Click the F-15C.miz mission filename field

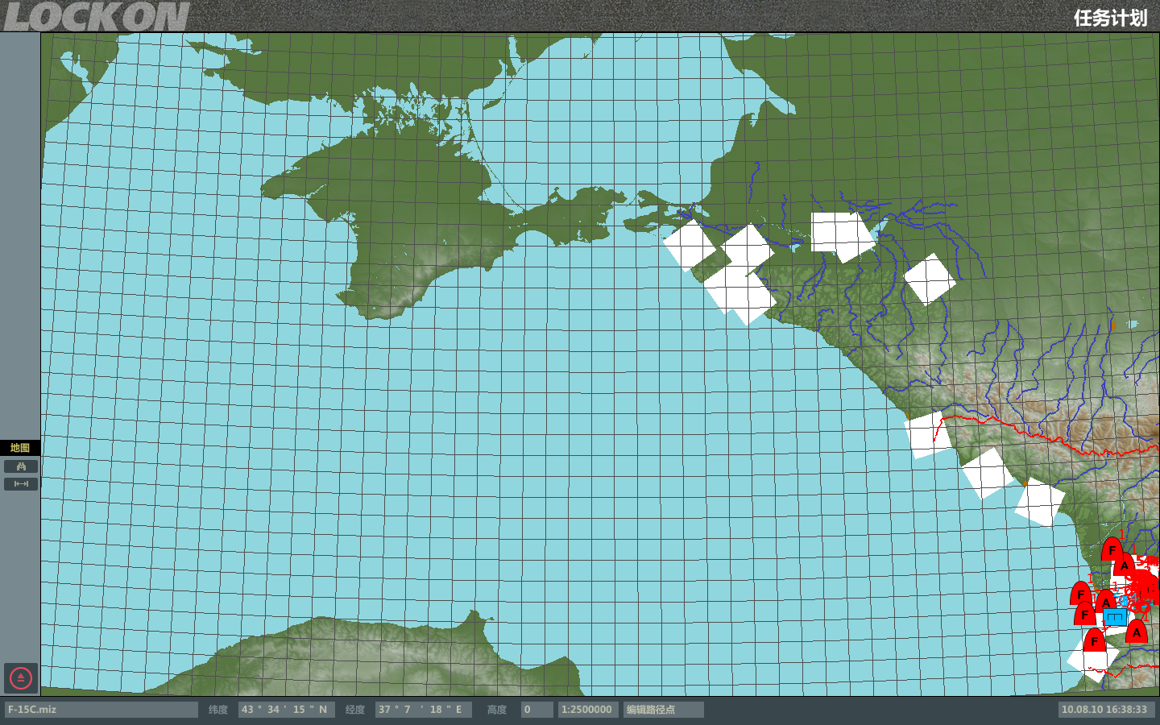click(101, 710)
